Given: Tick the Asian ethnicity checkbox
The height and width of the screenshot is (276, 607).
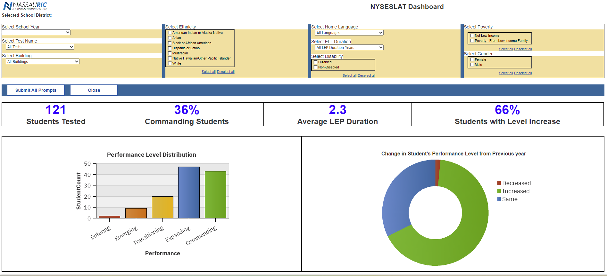Looking at the screenshot, I should click(170, 38).
